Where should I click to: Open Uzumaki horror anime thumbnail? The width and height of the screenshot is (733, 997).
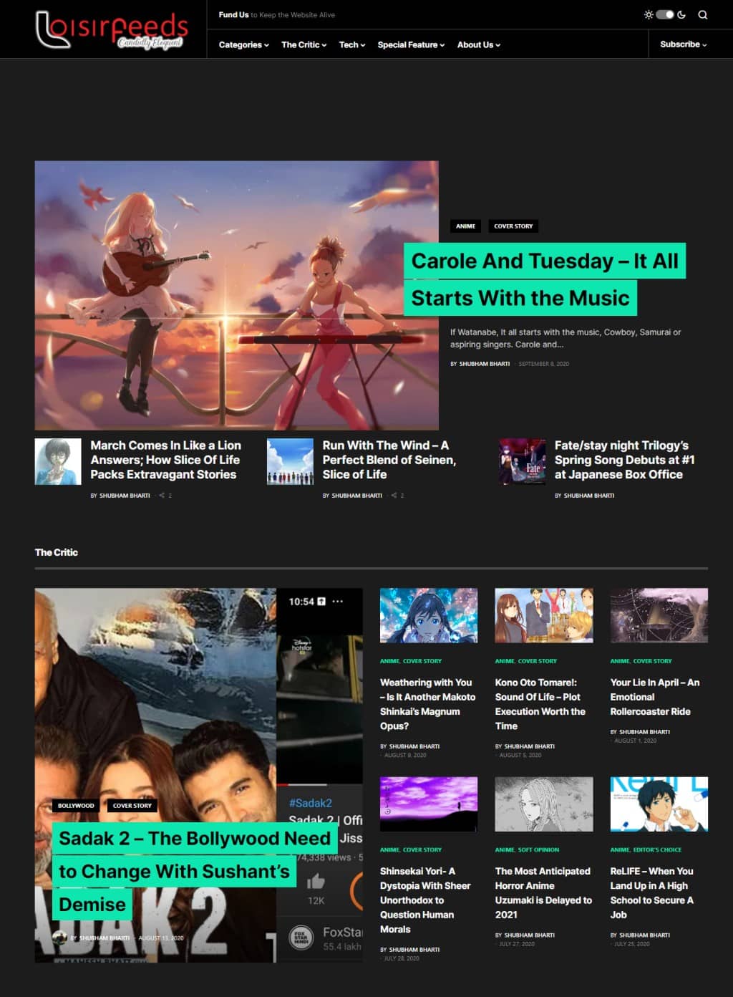point(544,804)
